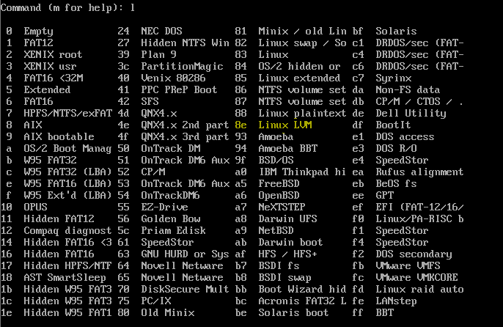Image resolution: width=503 pixels, height=327 pixels.
Task: Click 'Linux' entry with code 83
Action: coord(273,54)
